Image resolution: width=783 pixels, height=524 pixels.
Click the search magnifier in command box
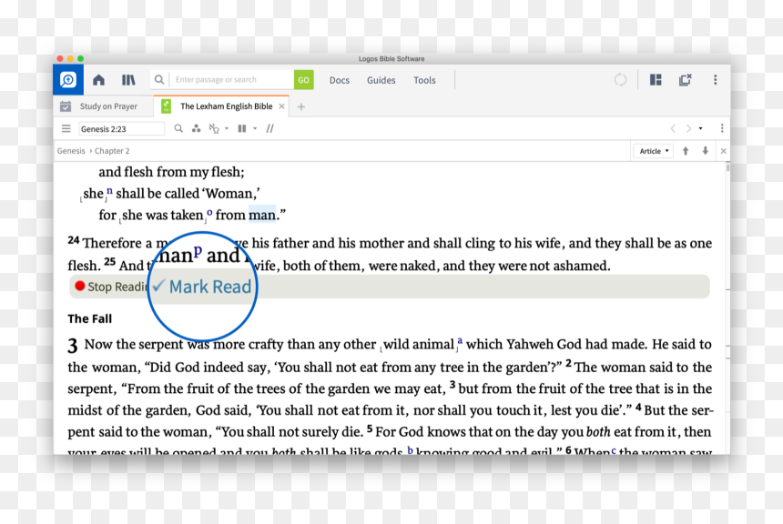tap(159, 79)
